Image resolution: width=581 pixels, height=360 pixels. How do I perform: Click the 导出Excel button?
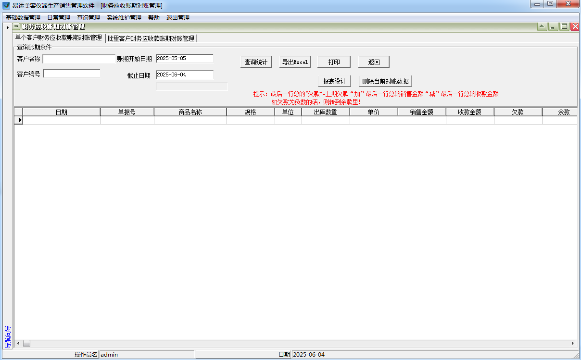coord(295,62)
